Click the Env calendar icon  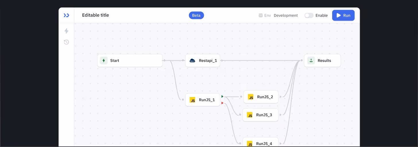[x=261, y=16]
